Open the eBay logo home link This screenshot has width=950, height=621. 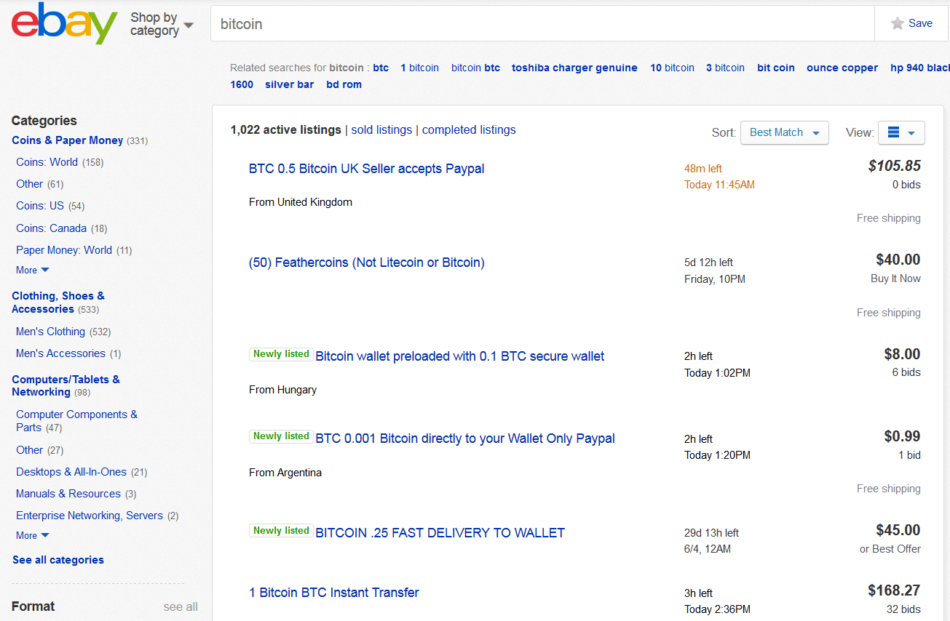64,23
